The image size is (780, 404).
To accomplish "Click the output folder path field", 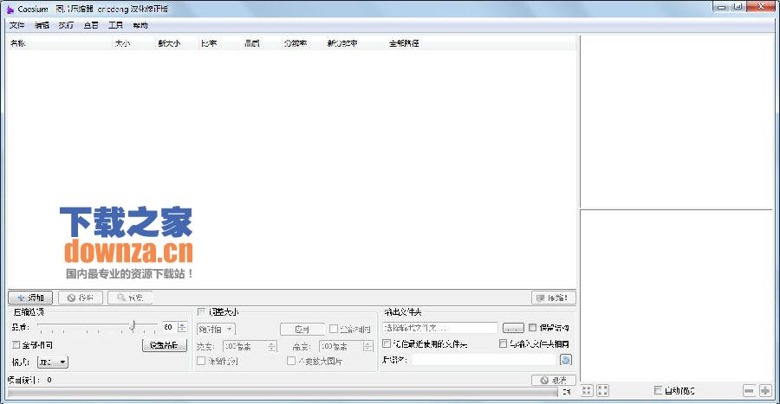I will pos(439,328).
